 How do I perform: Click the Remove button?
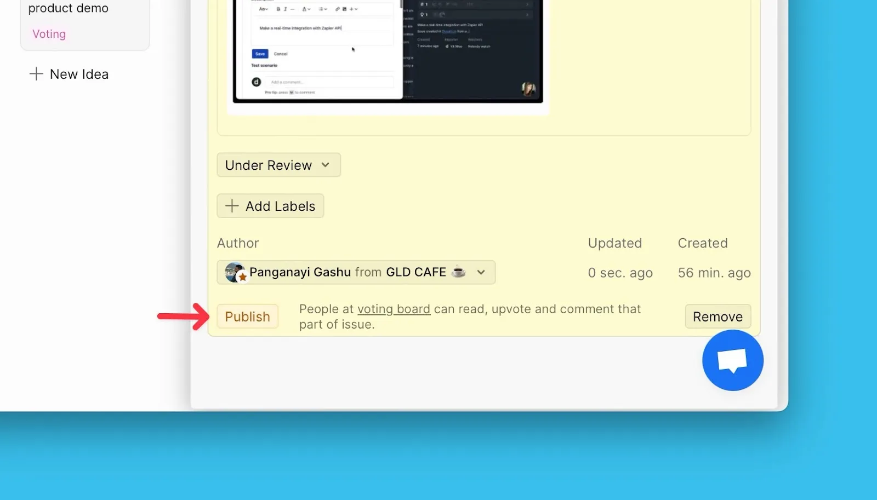(x=717, y=317)
